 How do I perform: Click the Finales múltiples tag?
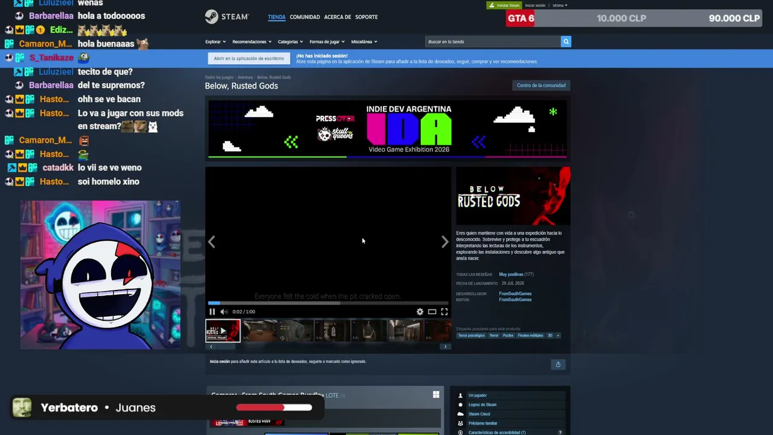(x=530, y=335)
